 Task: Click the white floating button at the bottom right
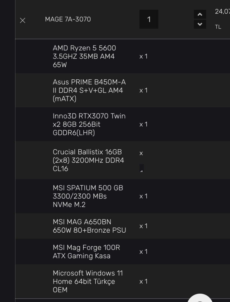200,298
